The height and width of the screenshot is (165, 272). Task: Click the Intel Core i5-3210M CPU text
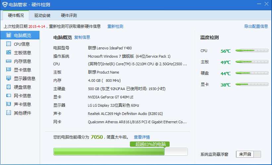coord(137,64)
